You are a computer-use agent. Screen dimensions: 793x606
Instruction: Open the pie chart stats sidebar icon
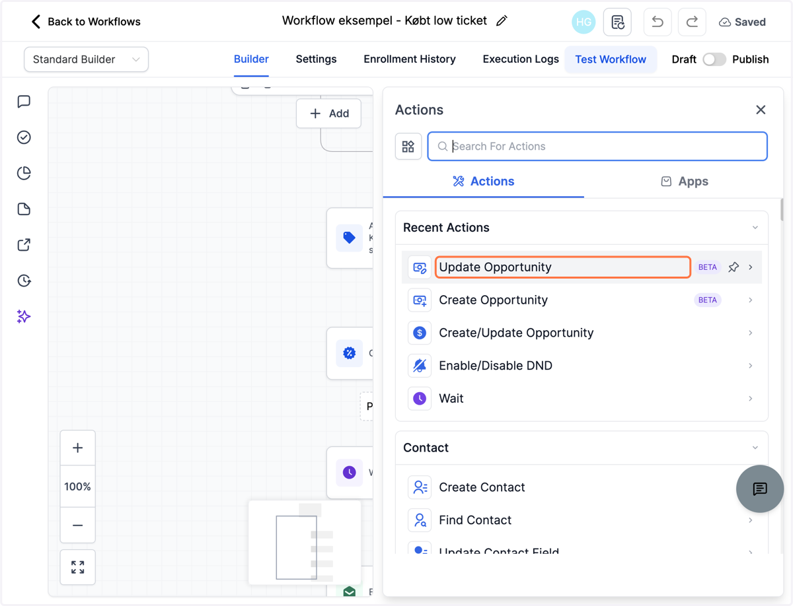pos(24,173)
